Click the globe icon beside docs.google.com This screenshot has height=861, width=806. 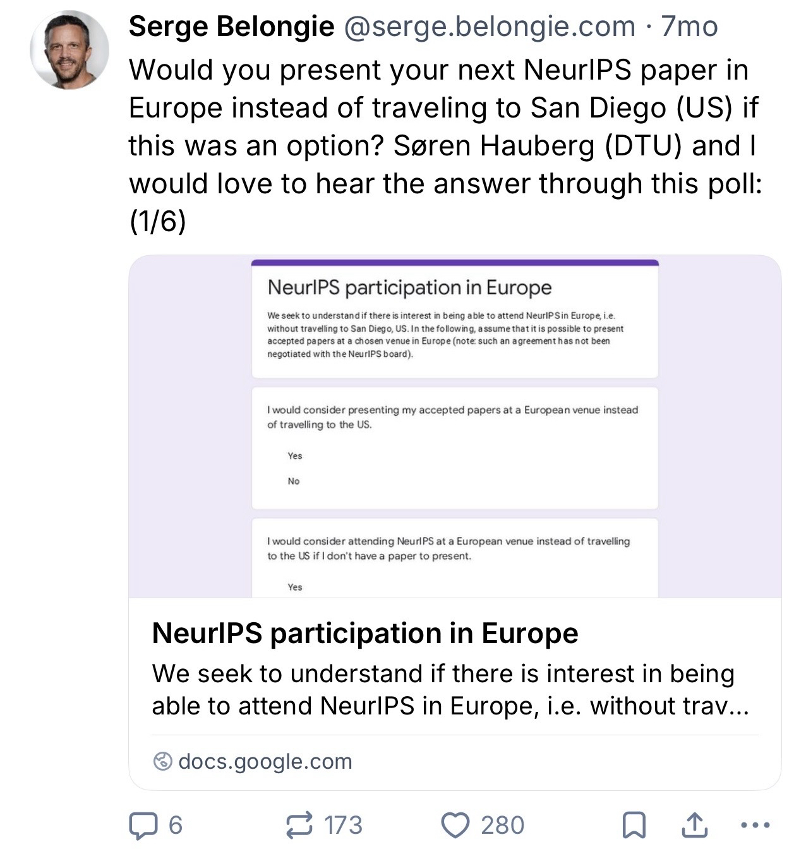pos(163,762)
